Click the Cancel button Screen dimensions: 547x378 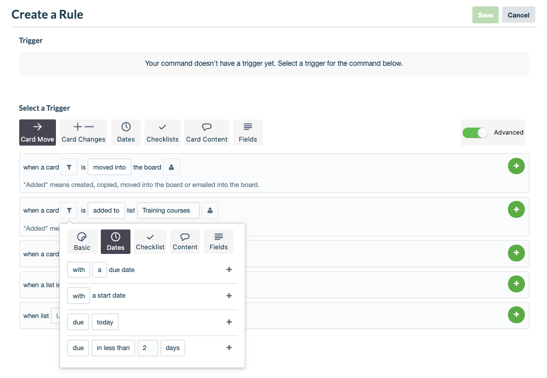518,15
